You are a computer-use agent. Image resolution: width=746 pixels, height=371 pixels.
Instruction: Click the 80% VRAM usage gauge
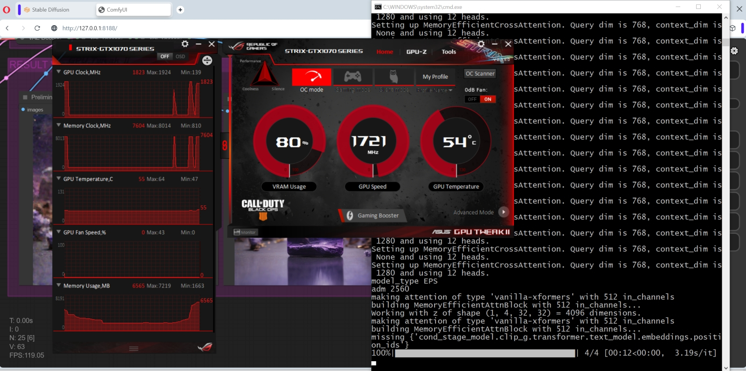(290, 141)
